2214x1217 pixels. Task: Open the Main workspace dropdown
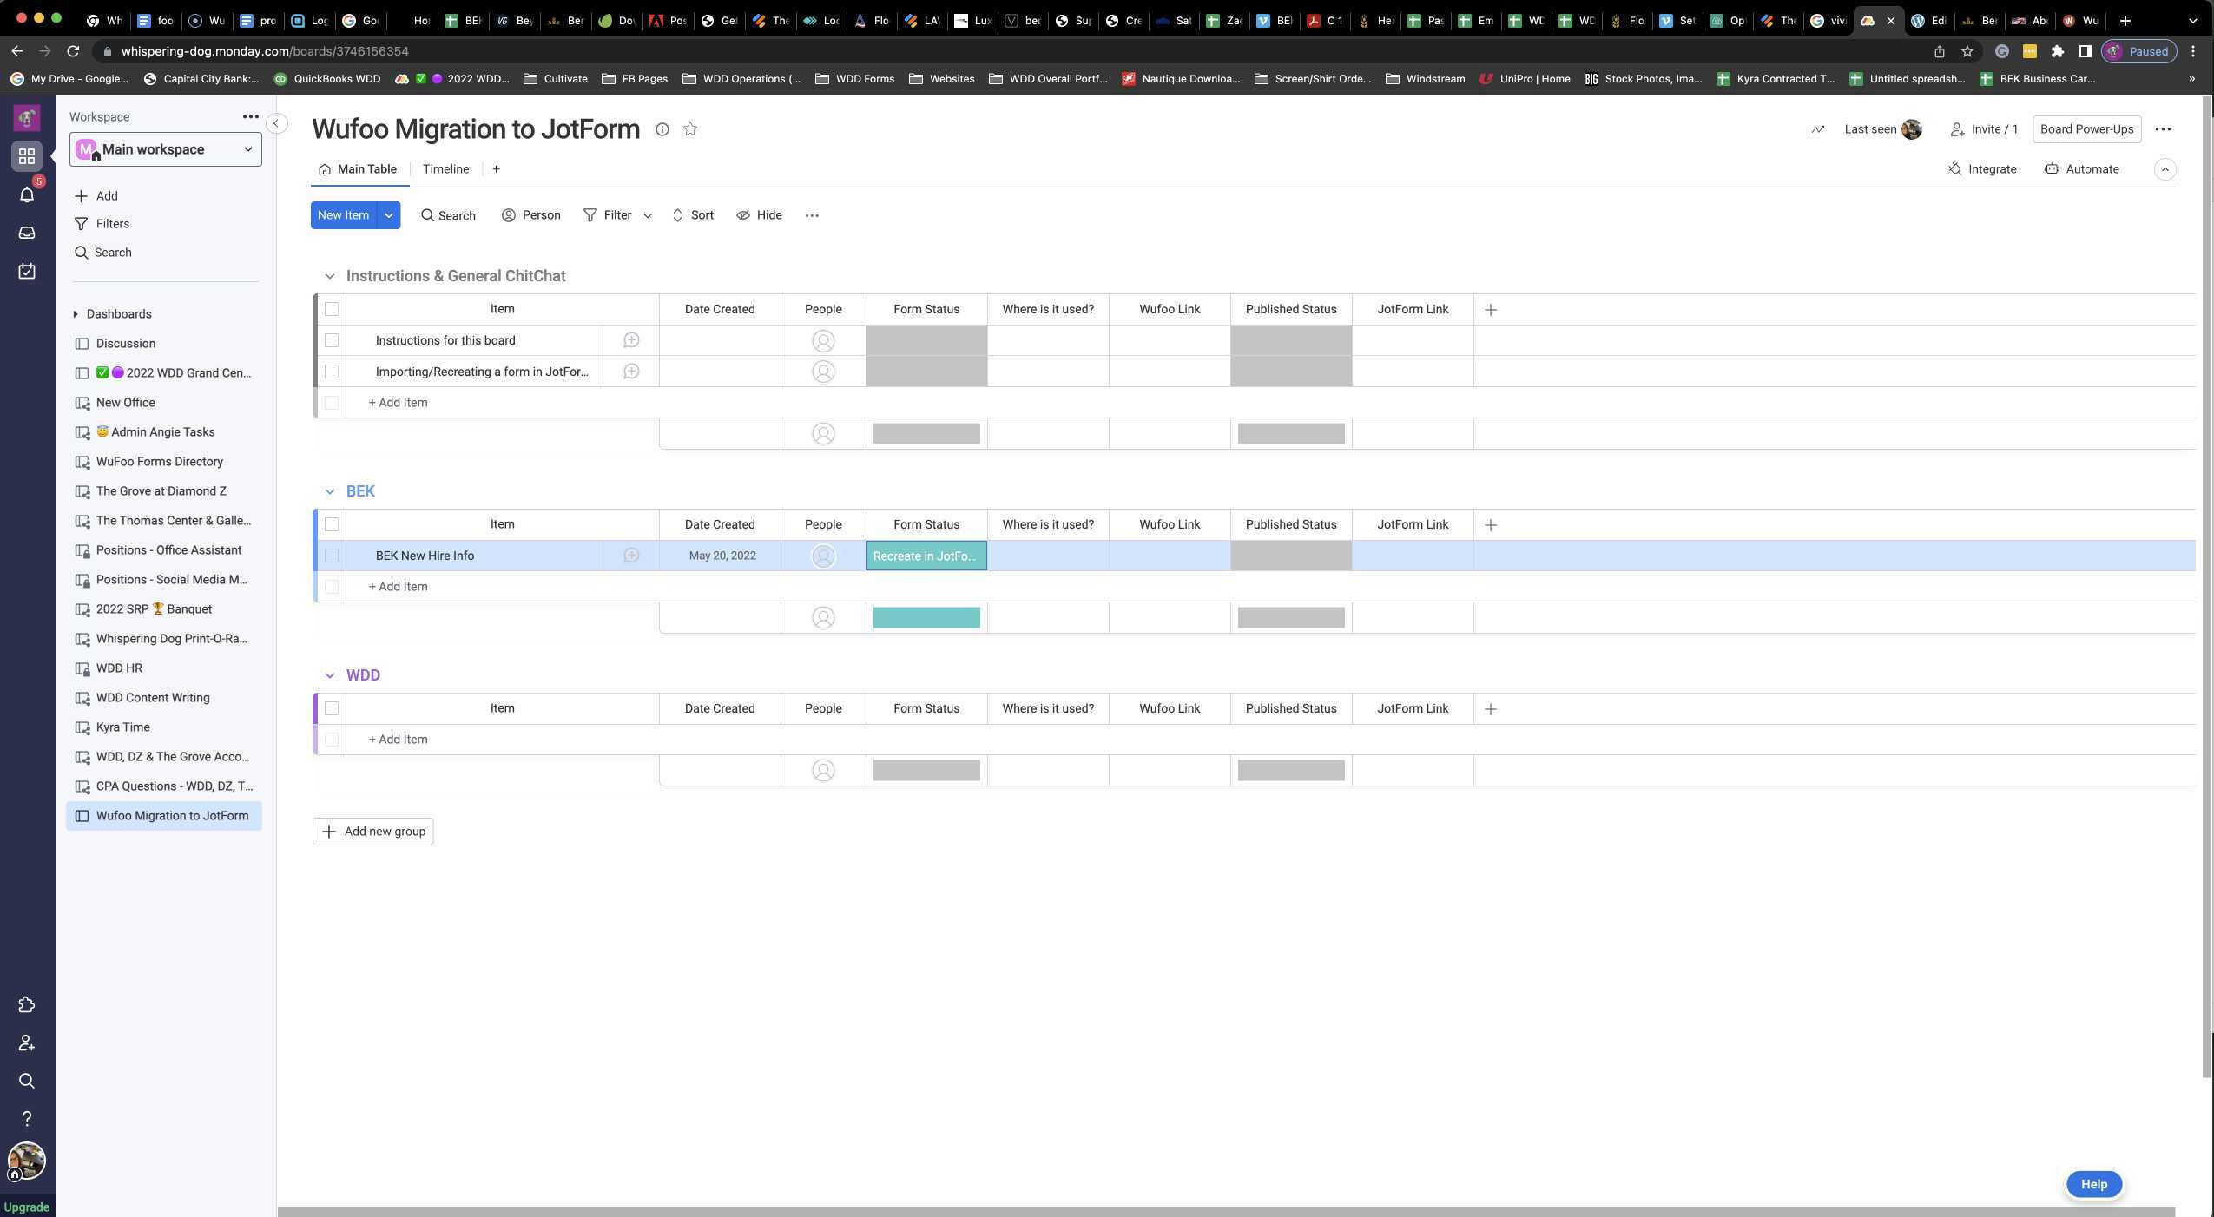(165, 148)
